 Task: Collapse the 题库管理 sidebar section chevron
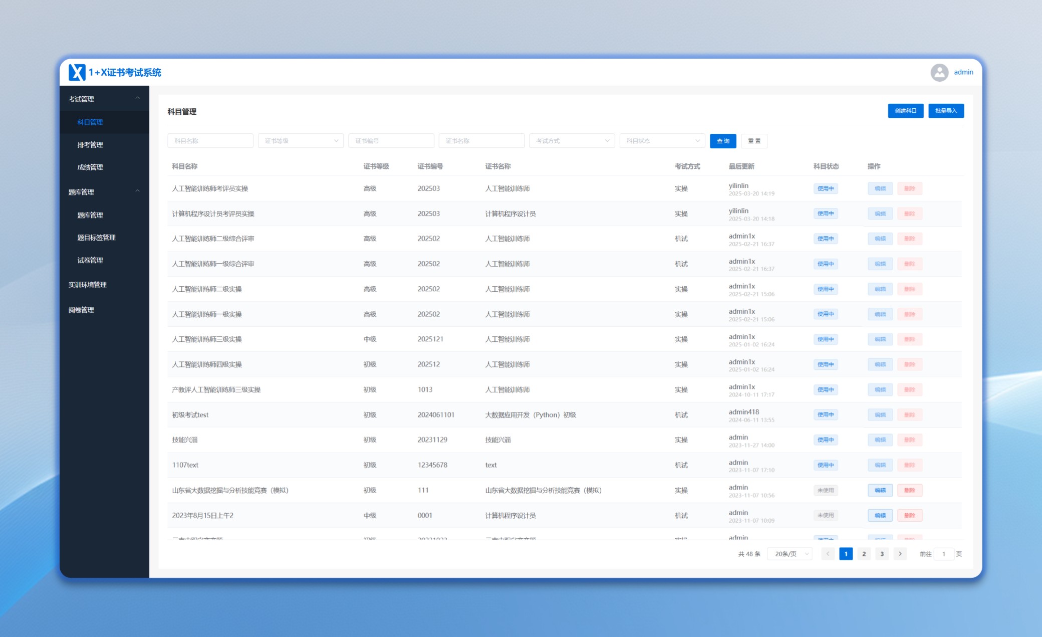pyautogui.click(x=138, y=191)
